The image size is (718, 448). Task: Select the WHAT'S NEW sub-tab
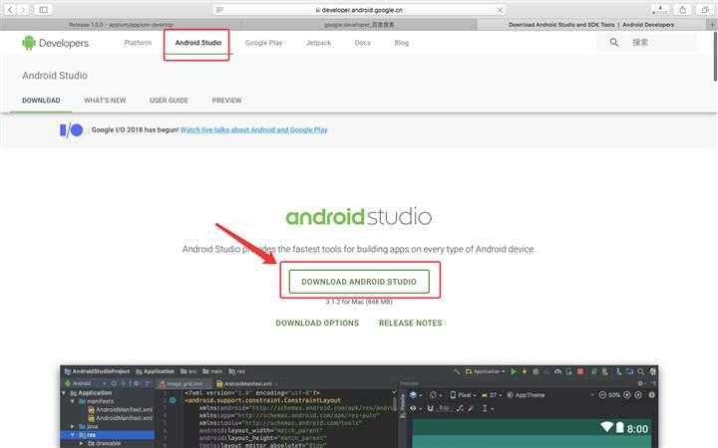click(105, 101)
